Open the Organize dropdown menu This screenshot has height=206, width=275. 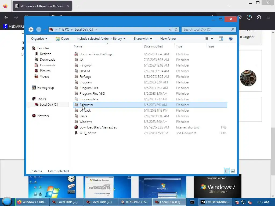[x=39, y=39]
